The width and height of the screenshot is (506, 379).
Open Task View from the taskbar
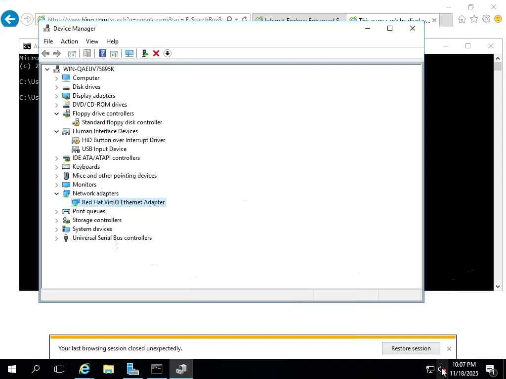click(x=59, y=369)
